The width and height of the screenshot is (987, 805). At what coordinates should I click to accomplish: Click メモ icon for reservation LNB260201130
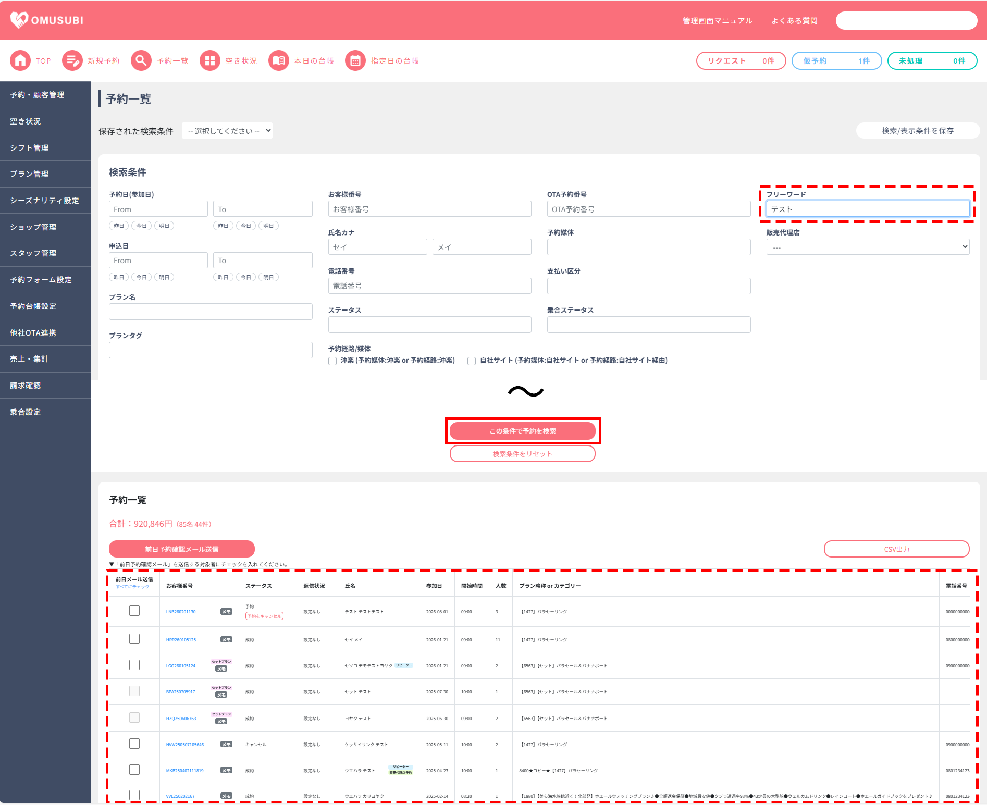(x=226, y=612)
